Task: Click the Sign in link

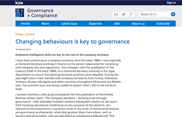Action: (x=171, y=3)
